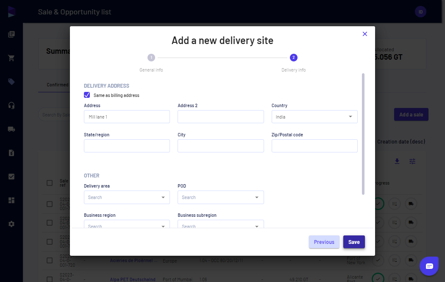The height and width of the screenshot is (282, 445).
Task: Click the Address field with Mill lane 1
Action: click(127, 117)
